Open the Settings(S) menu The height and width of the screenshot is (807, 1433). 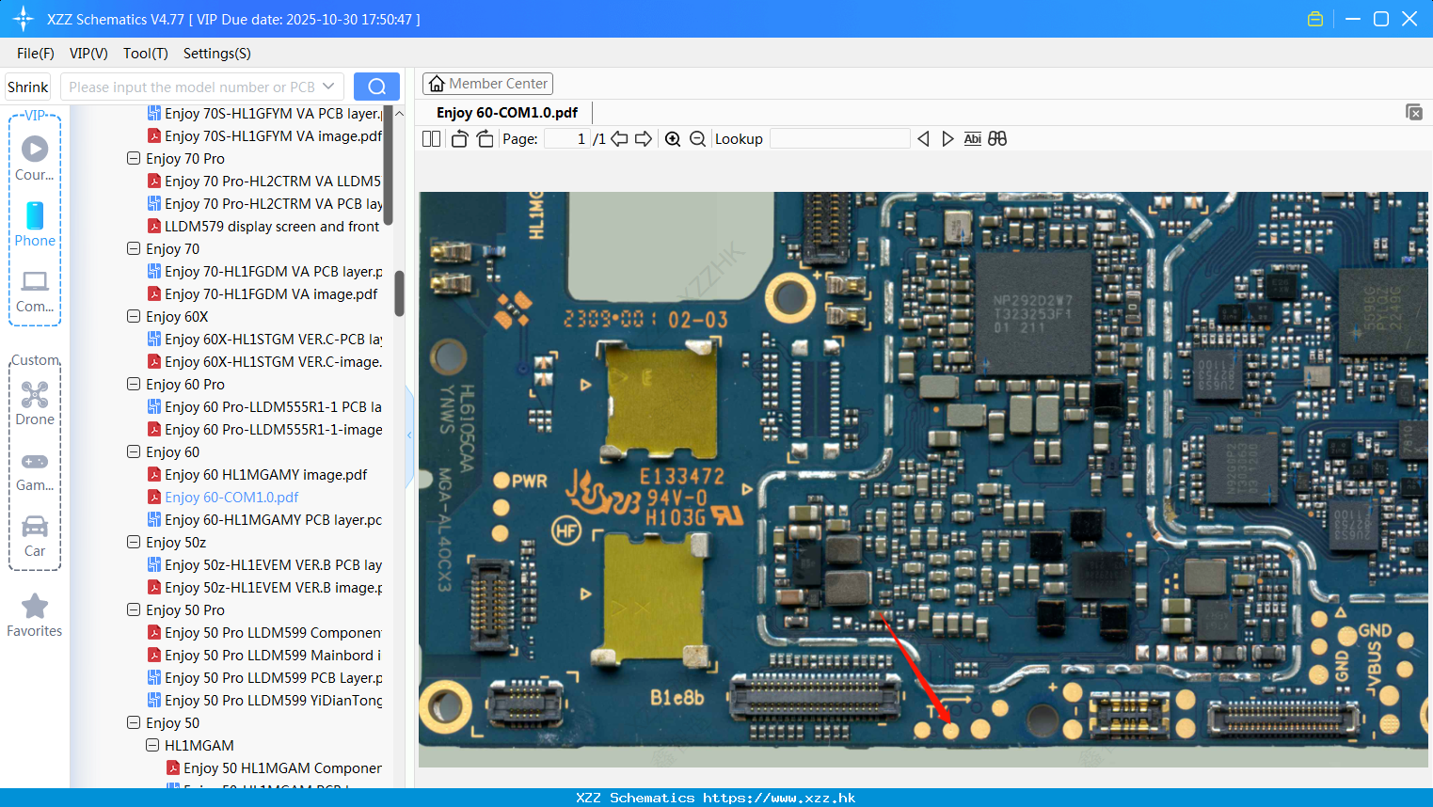point(217,54)
